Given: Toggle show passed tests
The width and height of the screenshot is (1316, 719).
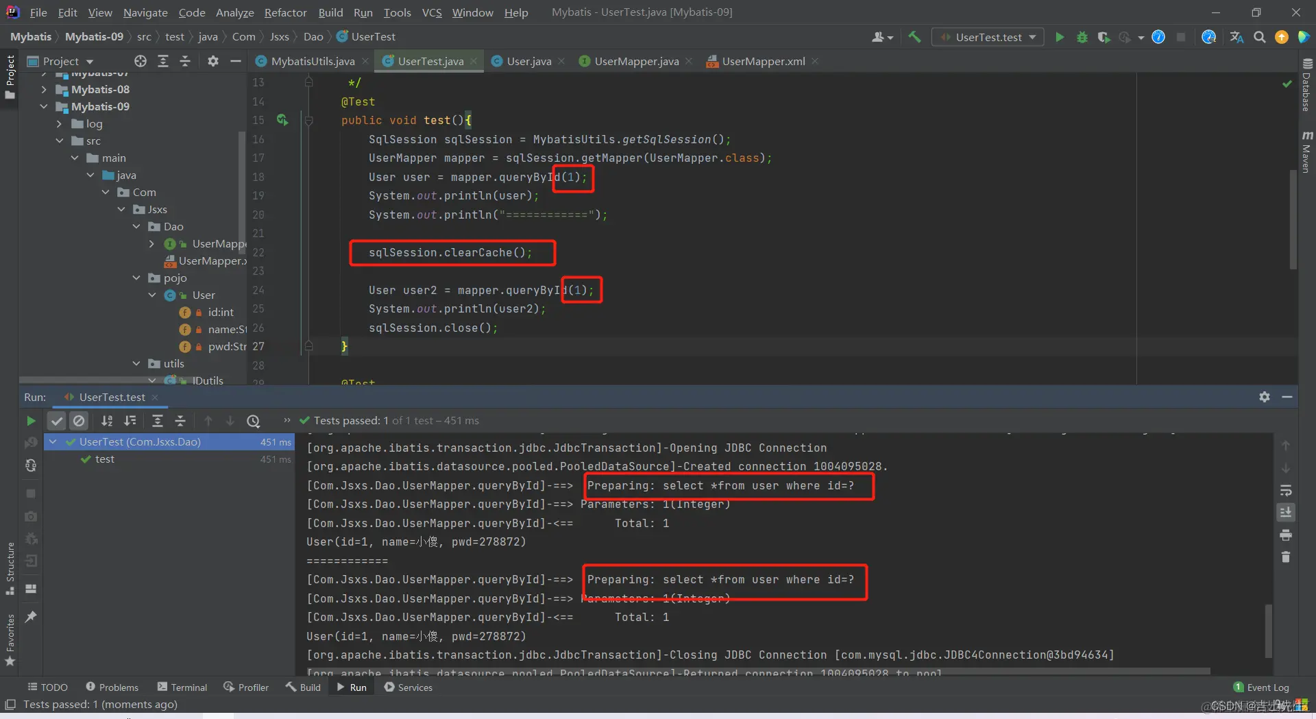Looking at the screenshot, I should pos(57,421).
